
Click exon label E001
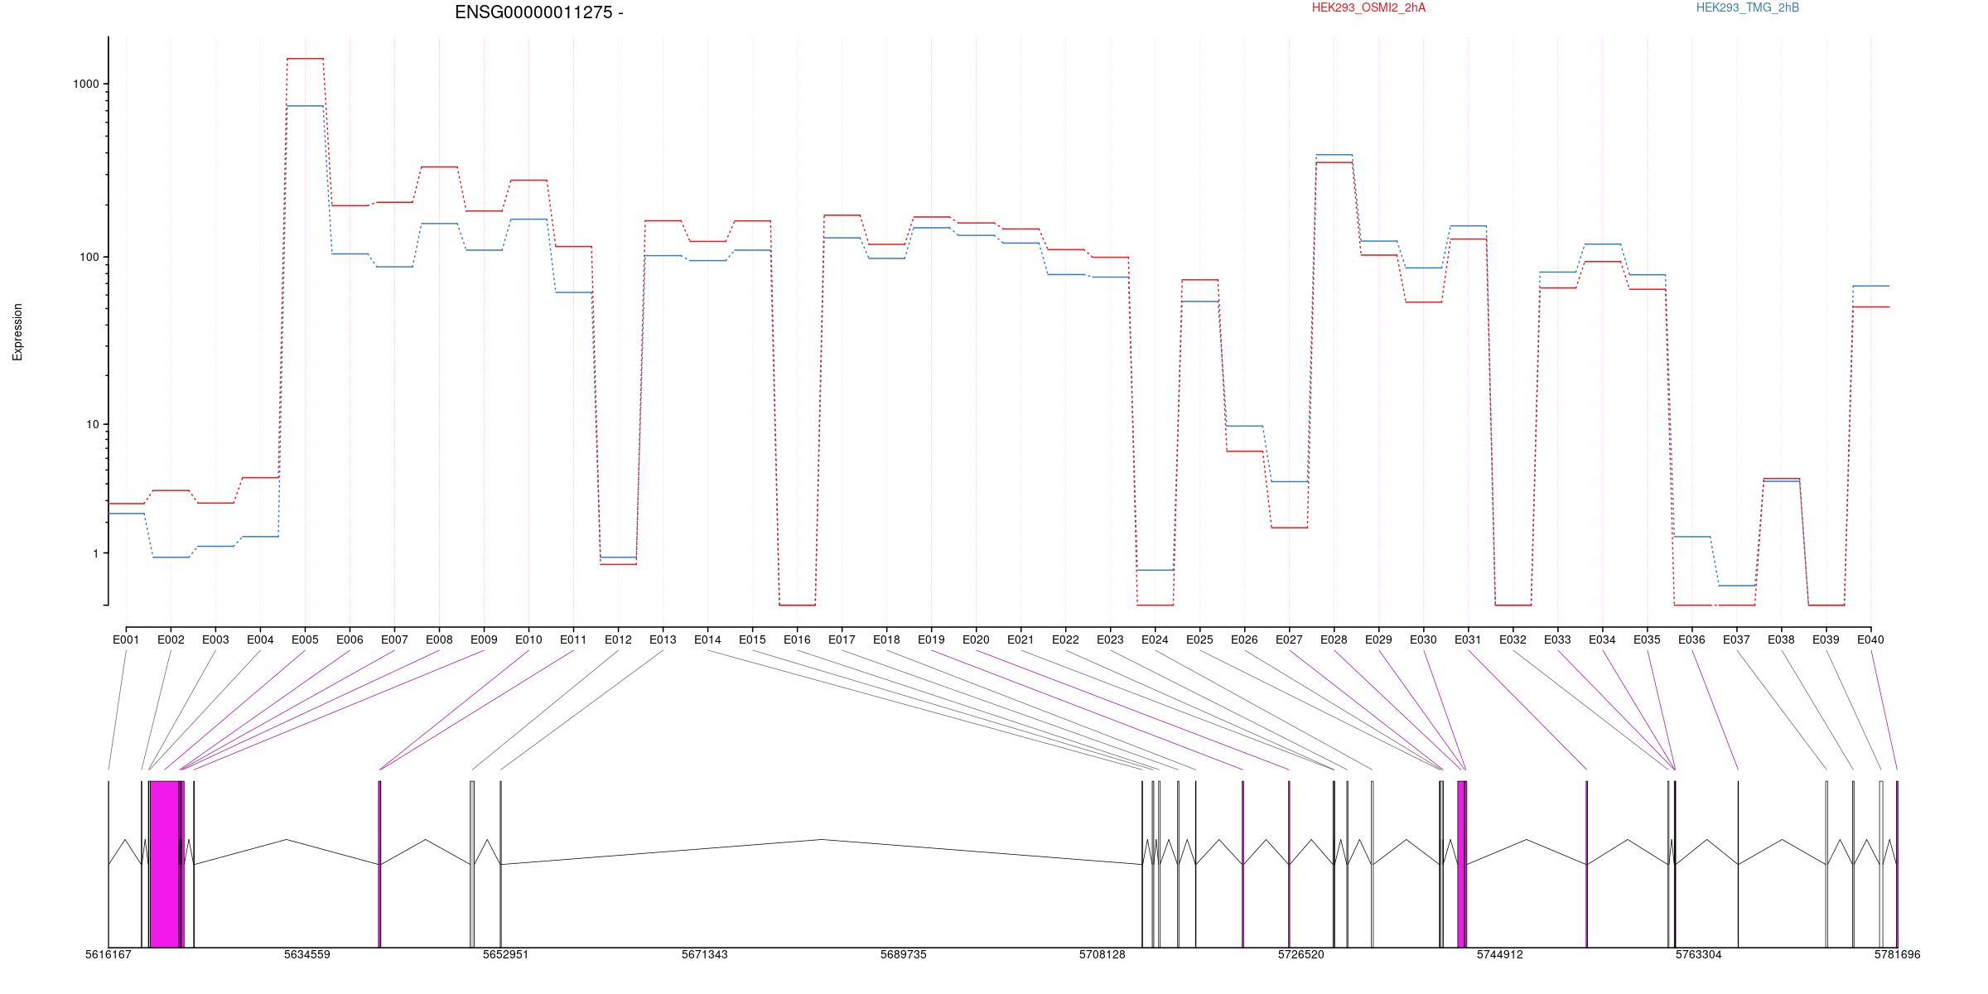(126, 639)
